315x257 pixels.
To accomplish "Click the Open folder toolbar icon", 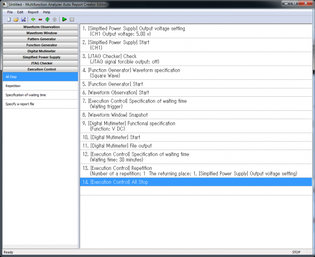I will [16, 19].
